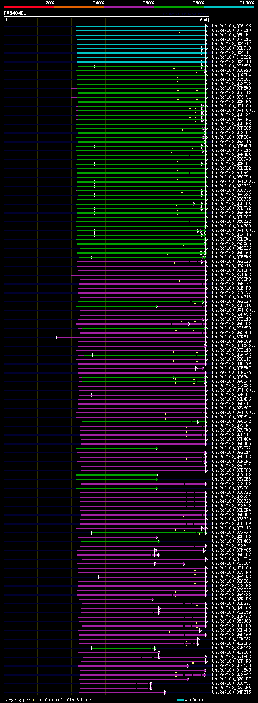Select the UniRef100_Q9LIF8 label

click(231, 124)
